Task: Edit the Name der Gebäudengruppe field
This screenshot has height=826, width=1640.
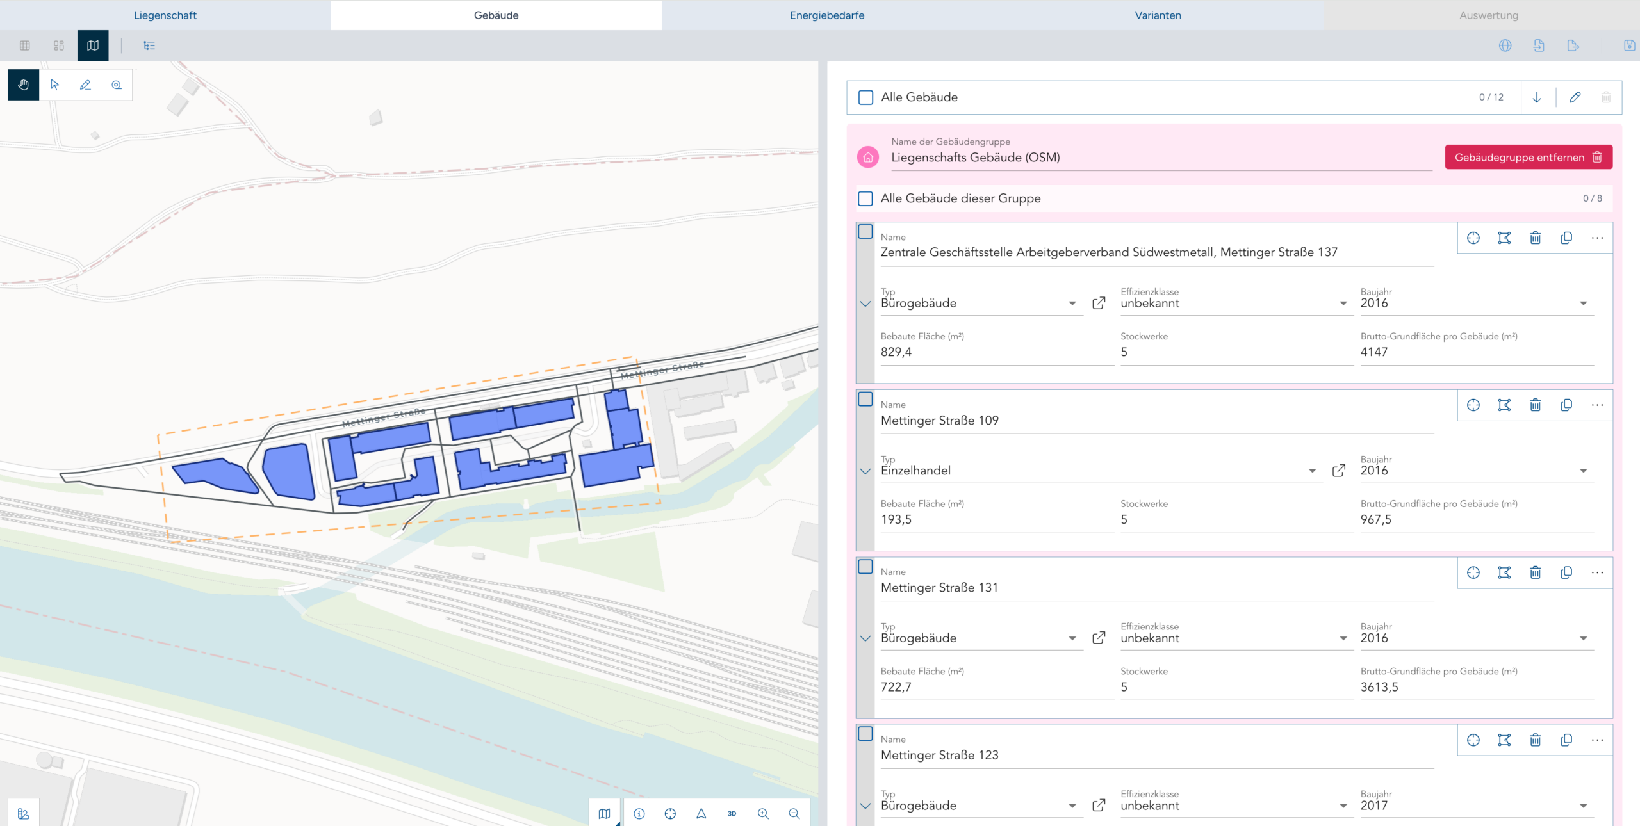Action: coord(1161,158)
